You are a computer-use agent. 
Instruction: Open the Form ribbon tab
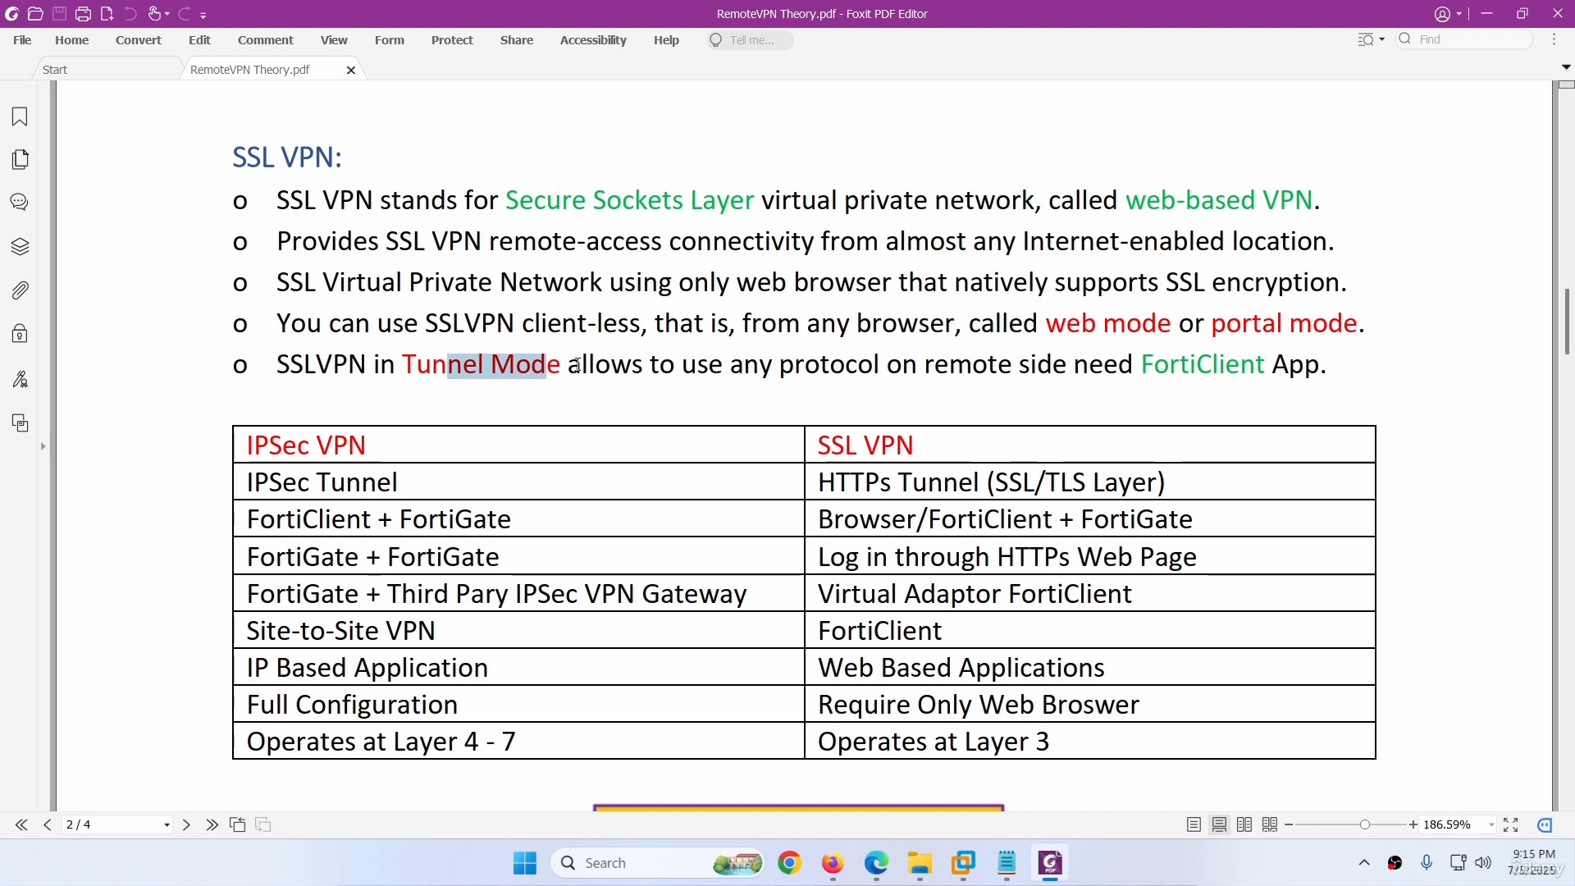(x=390, y=40)
